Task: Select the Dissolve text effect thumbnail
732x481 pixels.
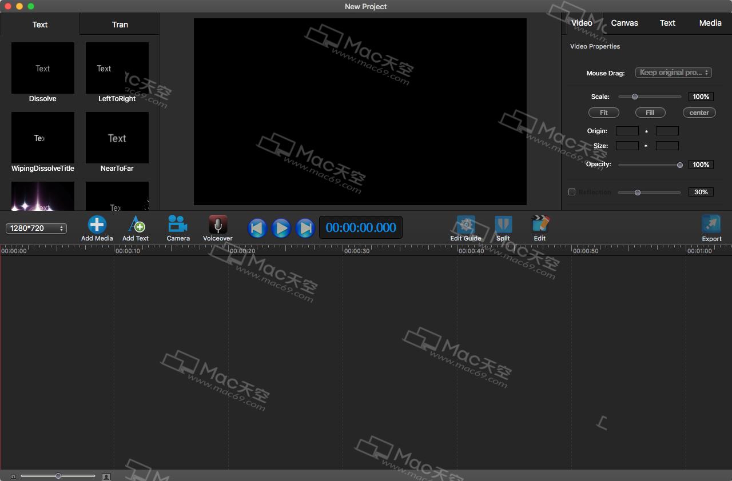Action: 42,67
